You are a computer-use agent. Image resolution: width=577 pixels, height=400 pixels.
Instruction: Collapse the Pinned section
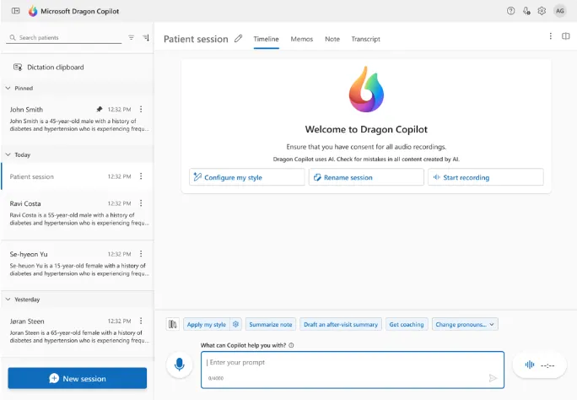(x=8, y=88)
